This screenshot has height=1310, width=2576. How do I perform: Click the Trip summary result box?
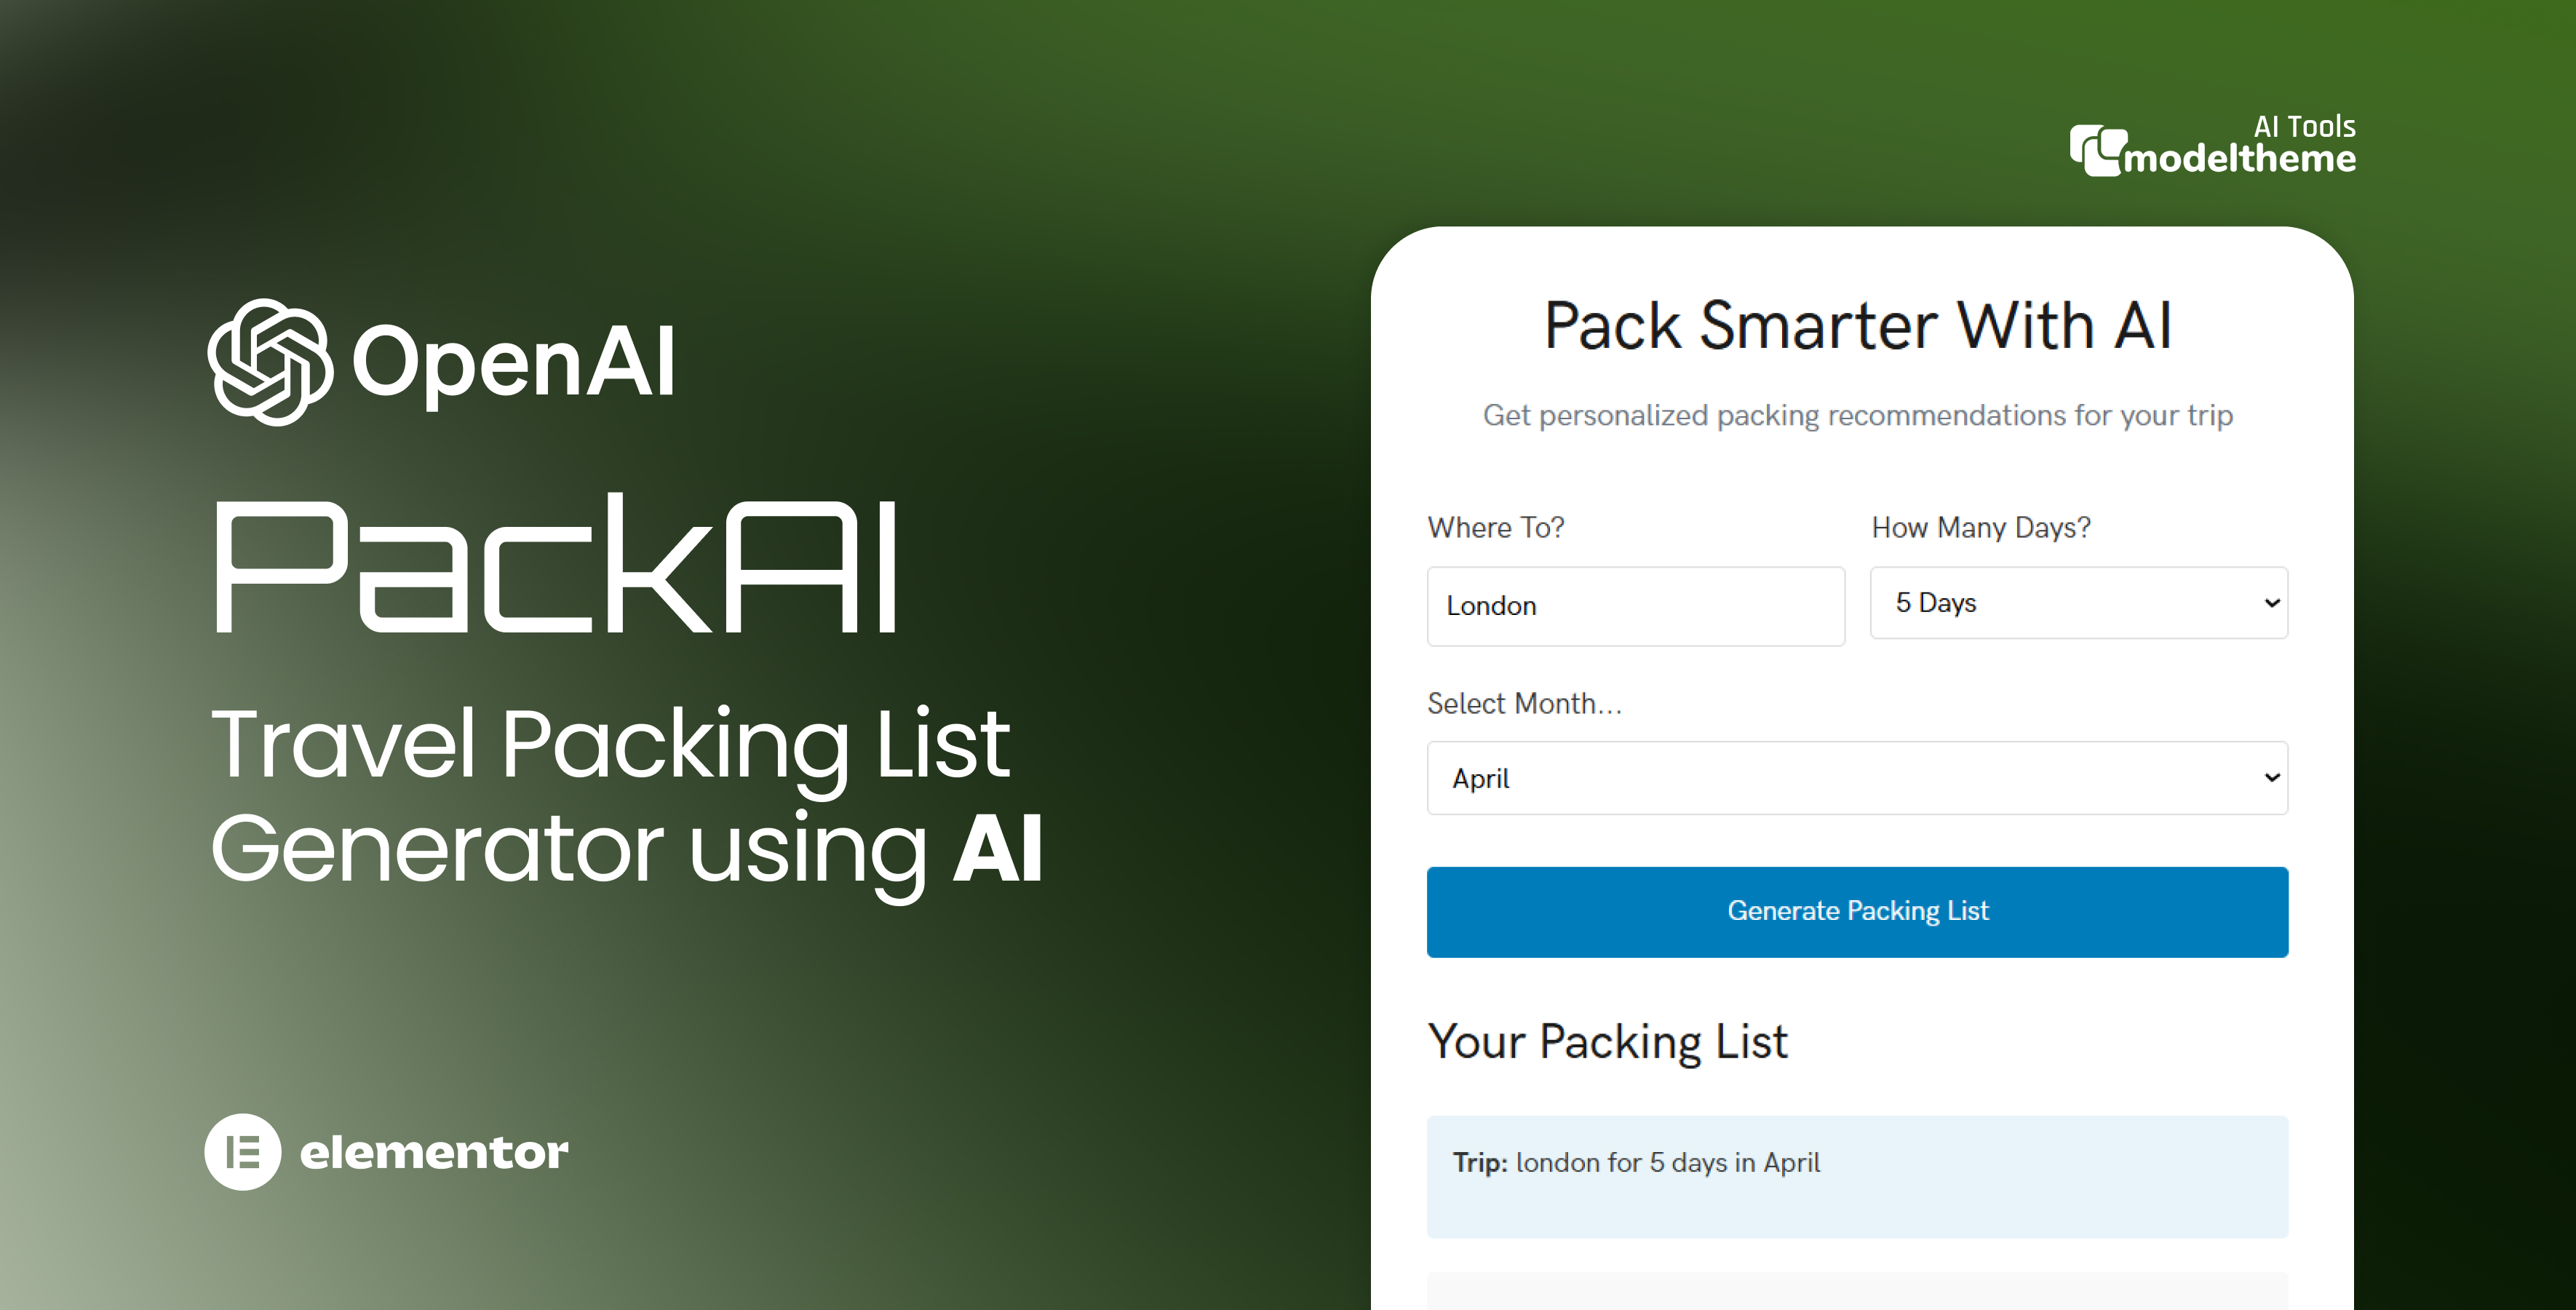point(1857,1176)
